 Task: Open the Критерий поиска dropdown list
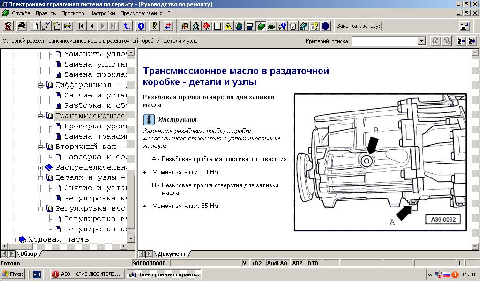pyautogui.click(x=421, y=41)
